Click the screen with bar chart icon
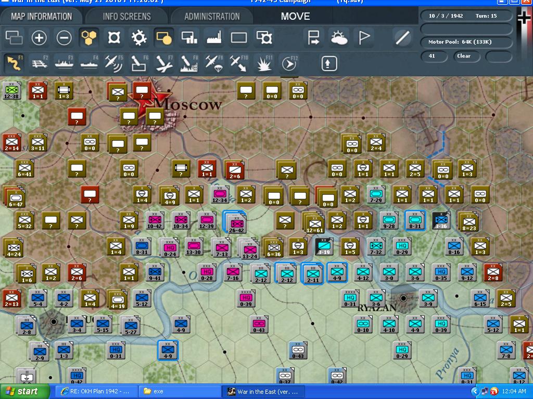 point(189,37)
